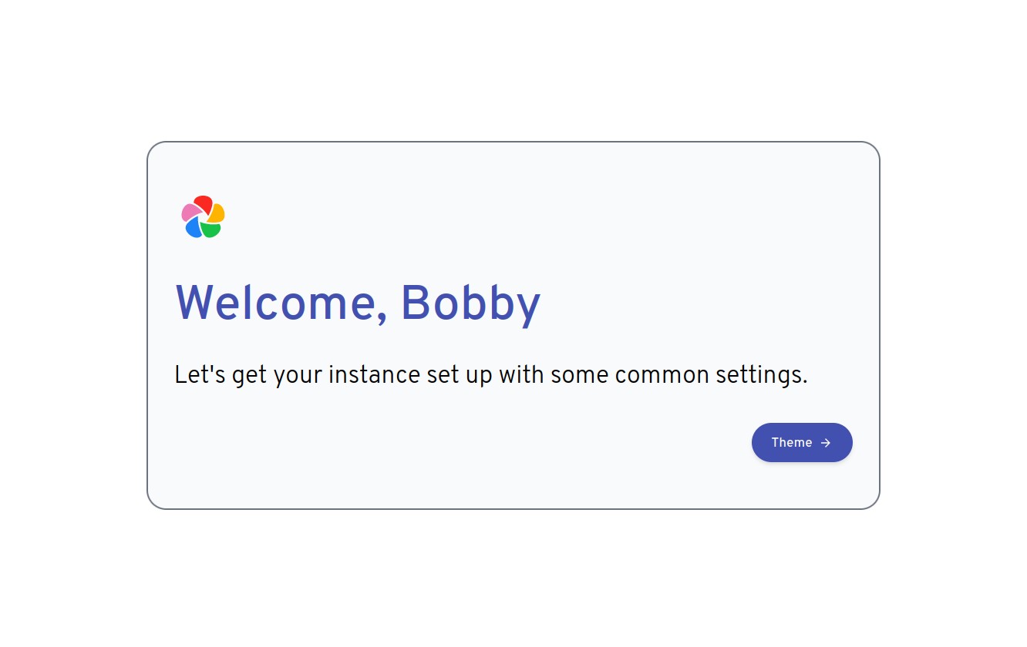The width and height of the screenshot is (1027, 647).
Task: Click the yellow petal of the logo
Action: tap(217, 213)
